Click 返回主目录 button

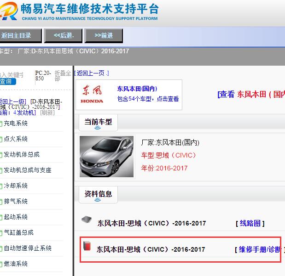pyautogui.click(x=21, y=35)
